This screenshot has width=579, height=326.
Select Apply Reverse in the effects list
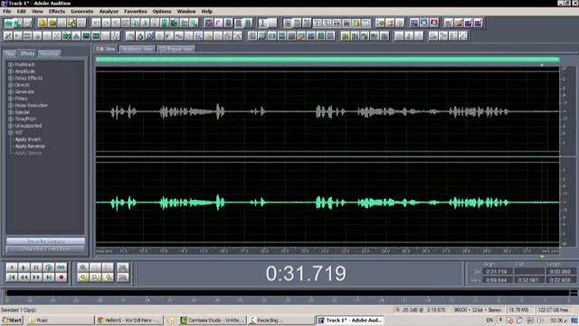[x=30, y=146]
